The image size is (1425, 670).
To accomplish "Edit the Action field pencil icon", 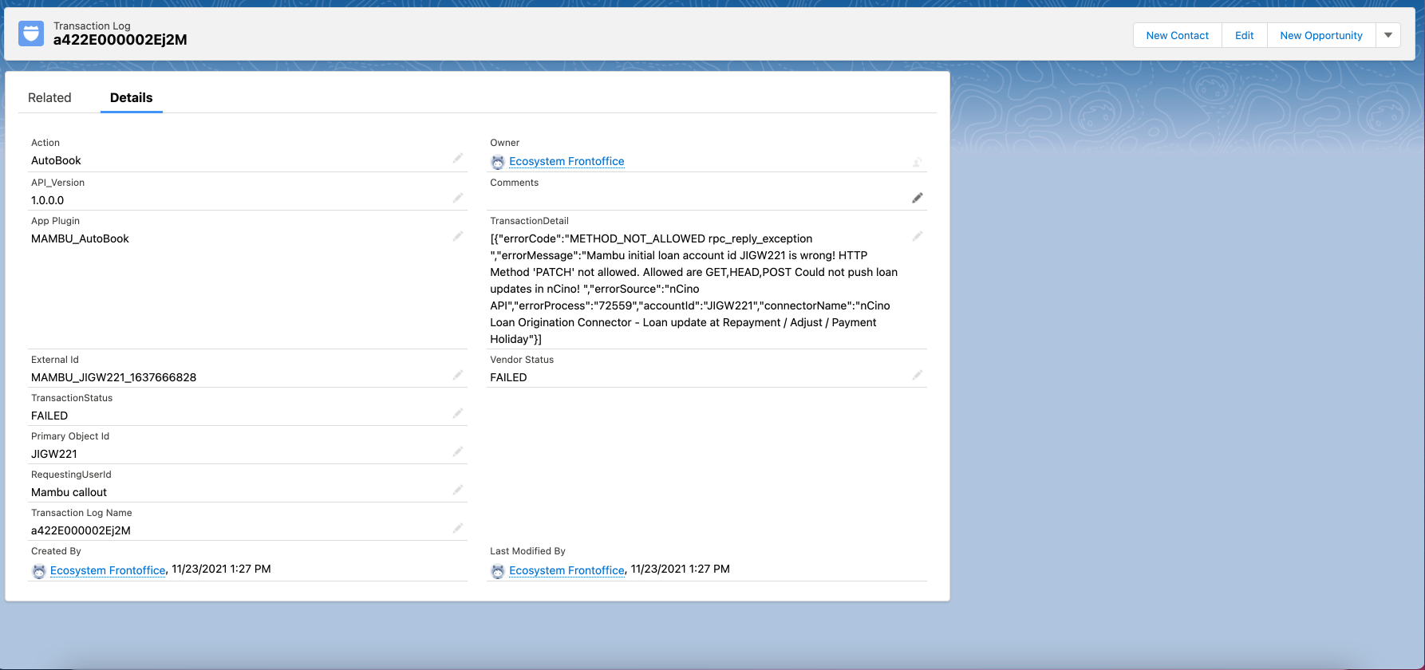I will [x=458, y=159].
